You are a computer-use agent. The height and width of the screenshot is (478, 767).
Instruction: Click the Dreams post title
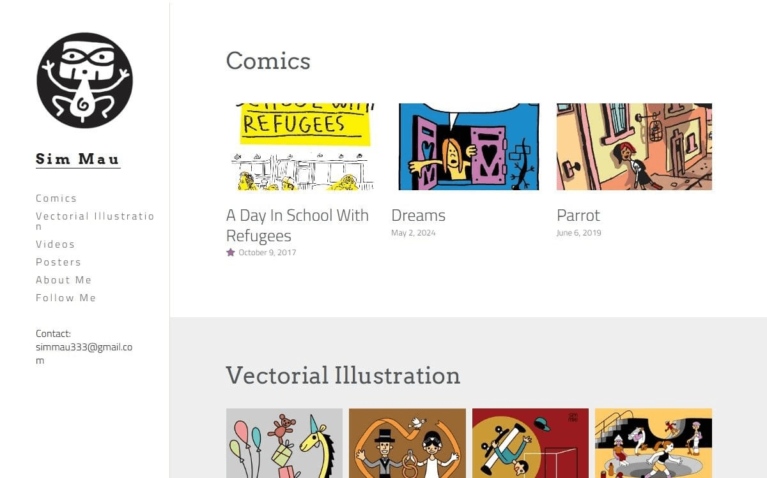(x=418, y=215)
